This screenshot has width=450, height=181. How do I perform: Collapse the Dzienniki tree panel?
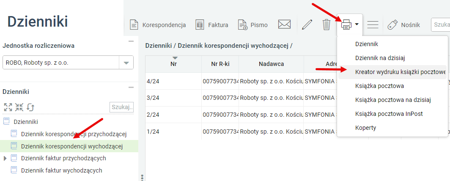tap(131, 87)
